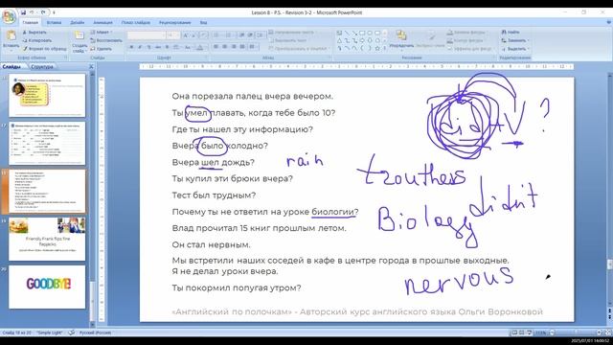
Task: Copy selection with Копировать
Action: tap(37, 40)
